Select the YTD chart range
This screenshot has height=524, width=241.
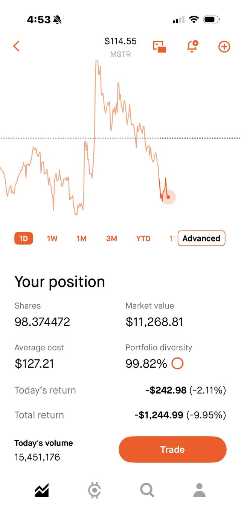click(143, 238)
